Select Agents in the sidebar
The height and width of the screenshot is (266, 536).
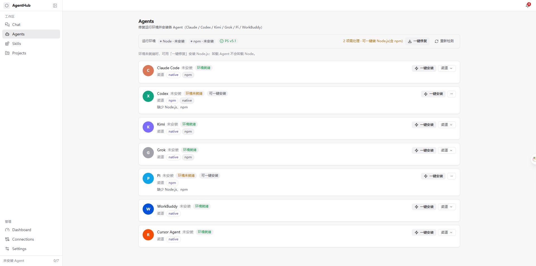pyautogui.click(x=31, y=34)
